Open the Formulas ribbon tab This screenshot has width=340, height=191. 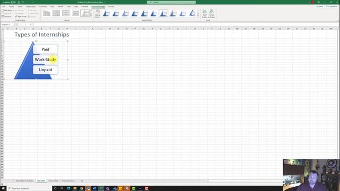click(43, 6)
